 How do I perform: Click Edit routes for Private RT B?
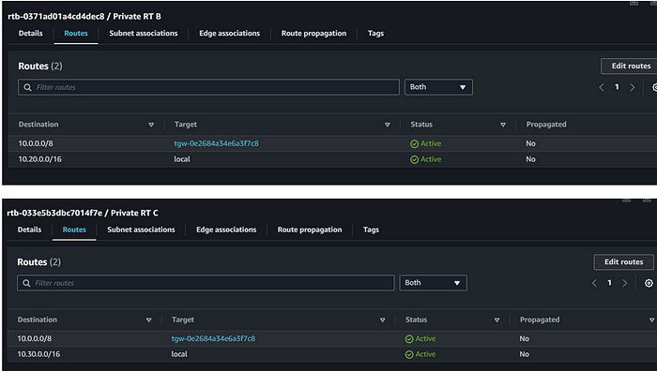(x=630, y=66)
